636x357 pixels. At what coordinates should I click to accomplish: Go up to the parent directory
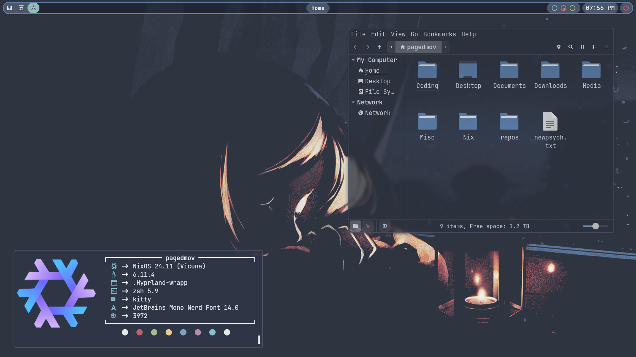[379, 47]
